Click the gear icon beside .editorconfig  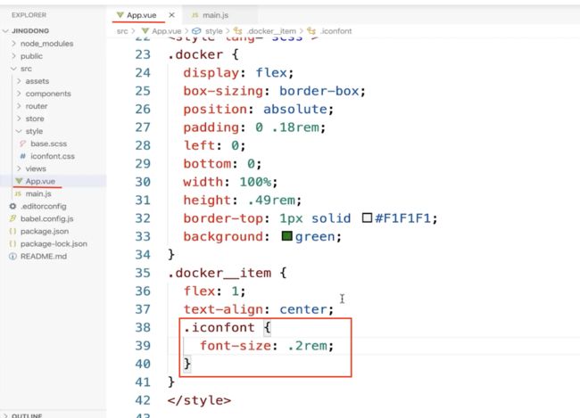[x=12, y=206]
